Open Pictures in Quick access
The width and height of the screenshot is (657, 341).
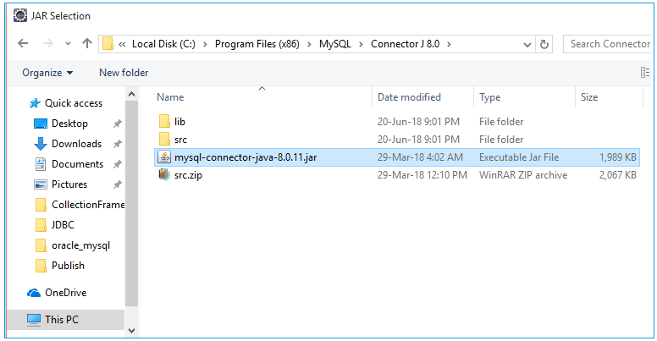click(61, 184)
